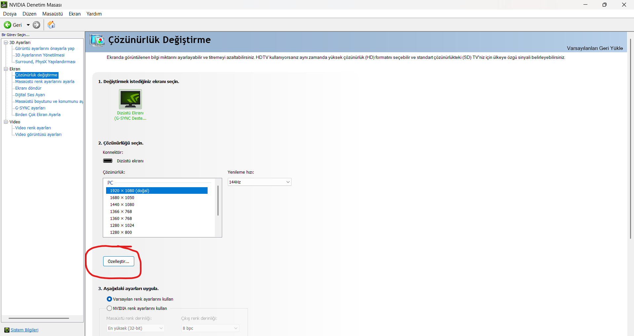
Task: Collapse the Ekran tree node
Action: click(6, 69)
